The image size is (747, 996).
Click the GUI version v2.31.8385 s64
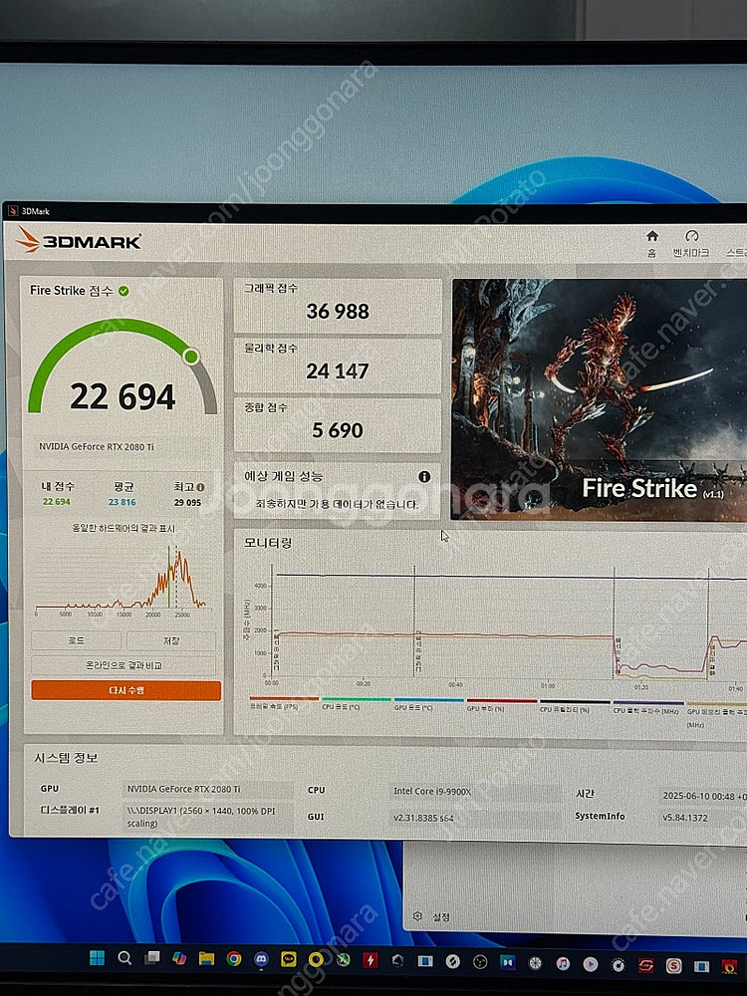423,818
